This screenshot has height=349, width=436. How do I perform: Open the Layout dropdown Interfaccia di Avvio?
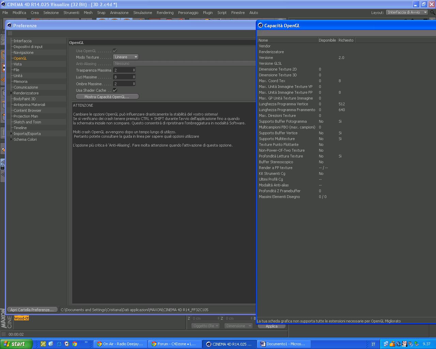[407, 12]
